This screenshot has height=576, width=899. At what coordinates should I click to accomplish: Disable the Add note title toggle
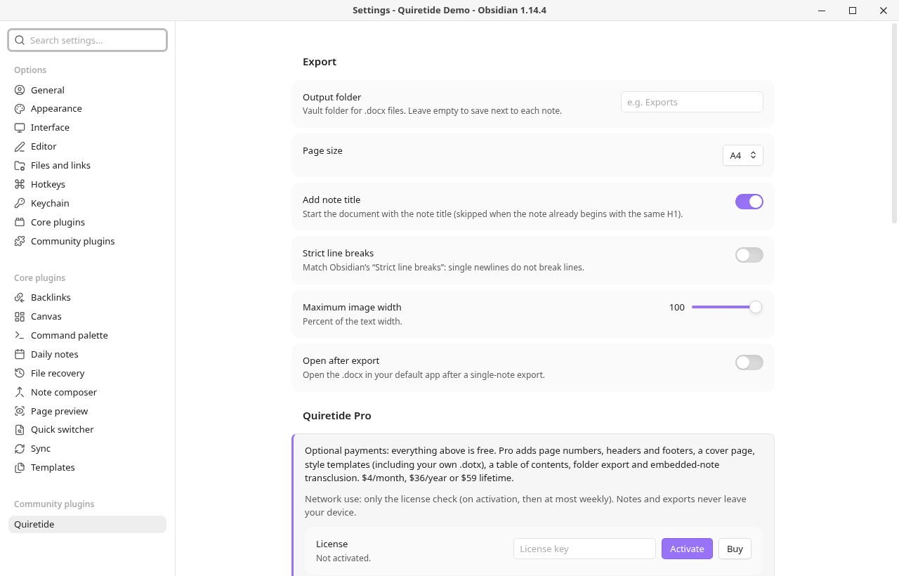[x=749, y=202]
